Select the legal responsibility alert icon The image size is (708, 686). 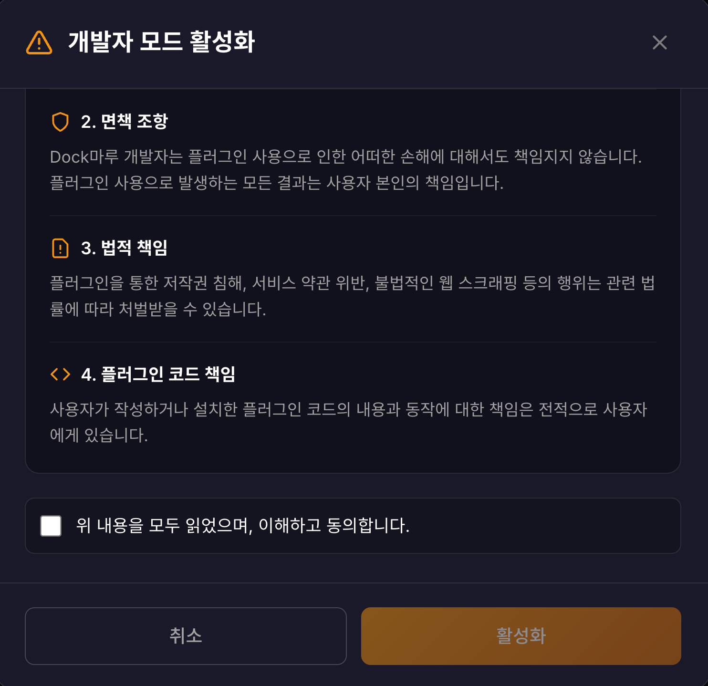60,248
